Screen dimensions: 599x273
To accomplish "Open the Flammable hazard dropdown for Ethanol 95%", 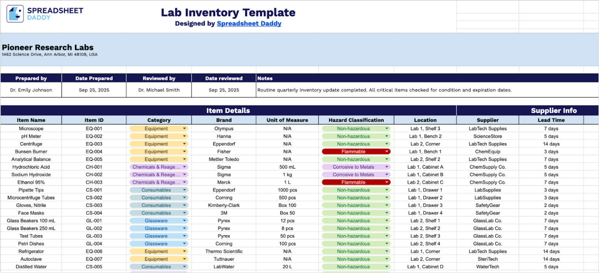I will pos(388,182).
